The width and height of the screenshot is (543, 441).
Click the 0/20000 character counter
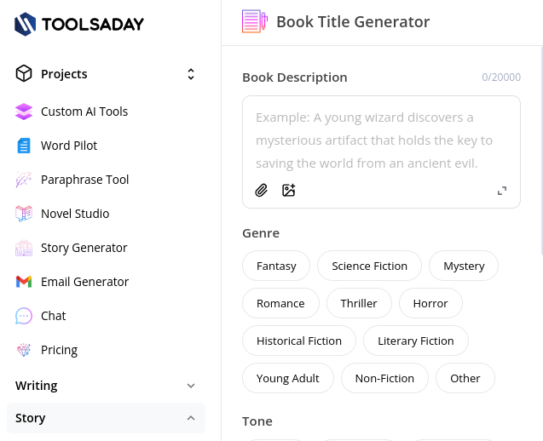point(501,77)
